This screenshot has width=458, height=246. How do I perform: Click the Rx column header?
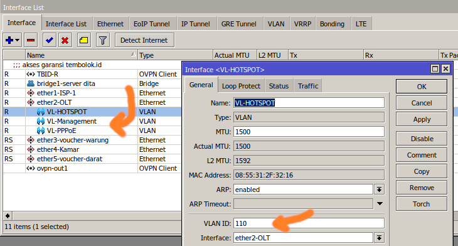click(x=401, y=55)
